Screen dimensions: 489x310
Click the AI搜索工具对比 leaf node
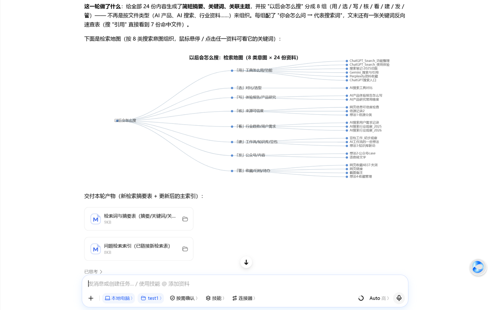pos(359,88)
